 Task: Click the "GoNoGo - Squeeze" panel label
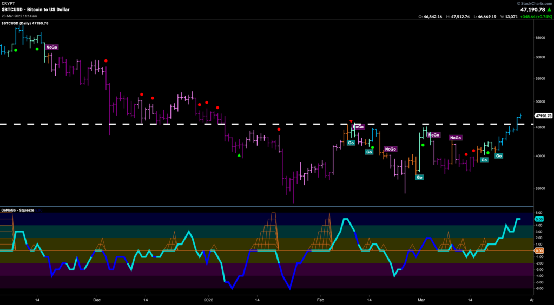click(18, 210)
